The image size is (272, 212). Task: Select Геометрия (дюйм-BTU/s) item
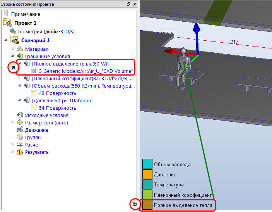click(x=46, y=32)
